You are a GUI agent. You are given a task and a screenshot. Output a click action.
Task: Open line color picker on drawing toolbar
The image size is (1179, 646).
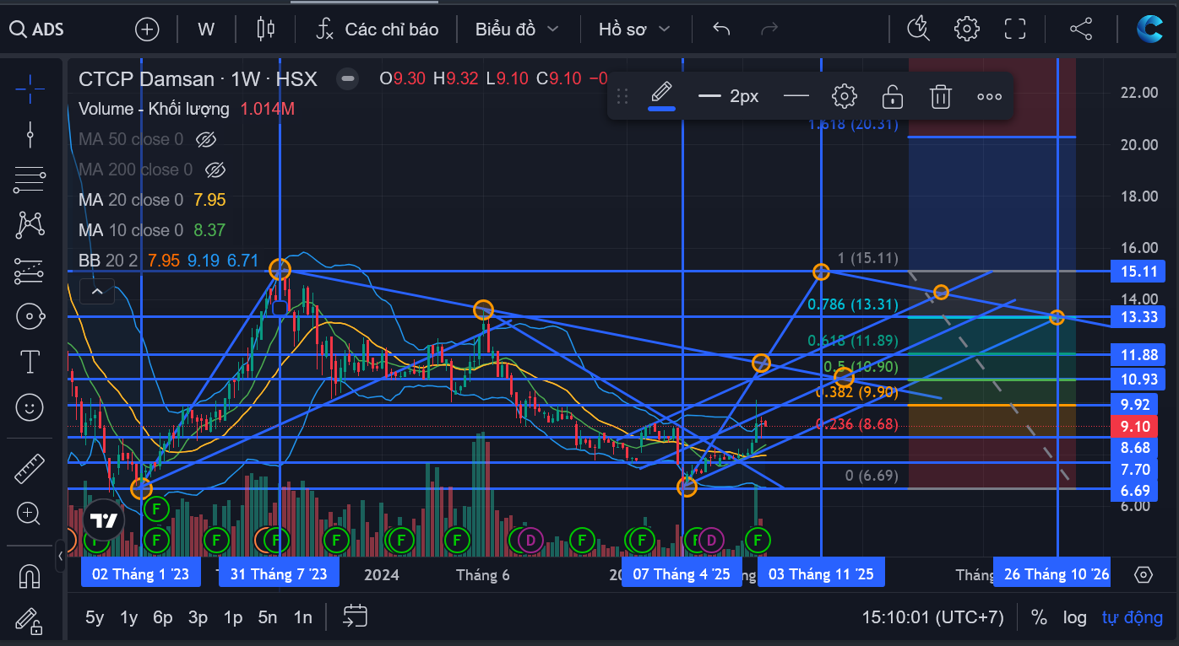click(661, 96)
